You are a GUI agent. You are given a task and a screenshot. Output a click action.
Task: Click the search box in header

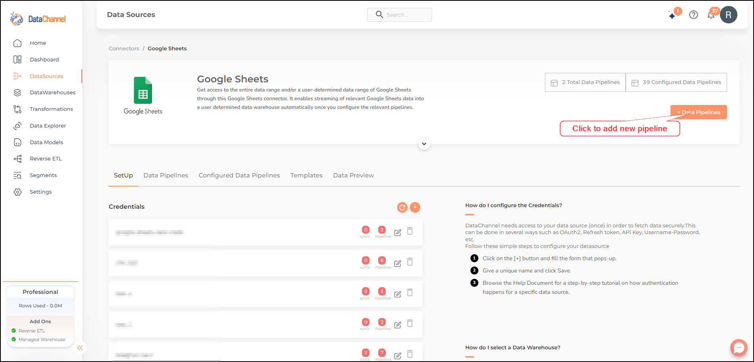pos(399,15)
